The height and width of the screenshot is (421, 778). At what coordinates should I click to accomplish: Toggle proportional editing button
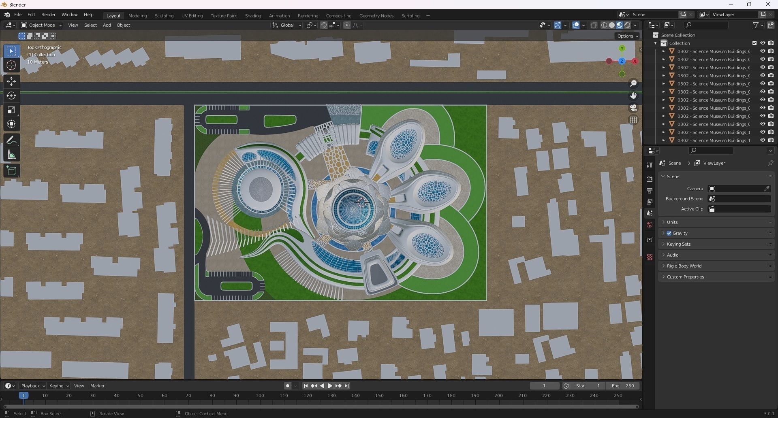(x=347, y=25)
